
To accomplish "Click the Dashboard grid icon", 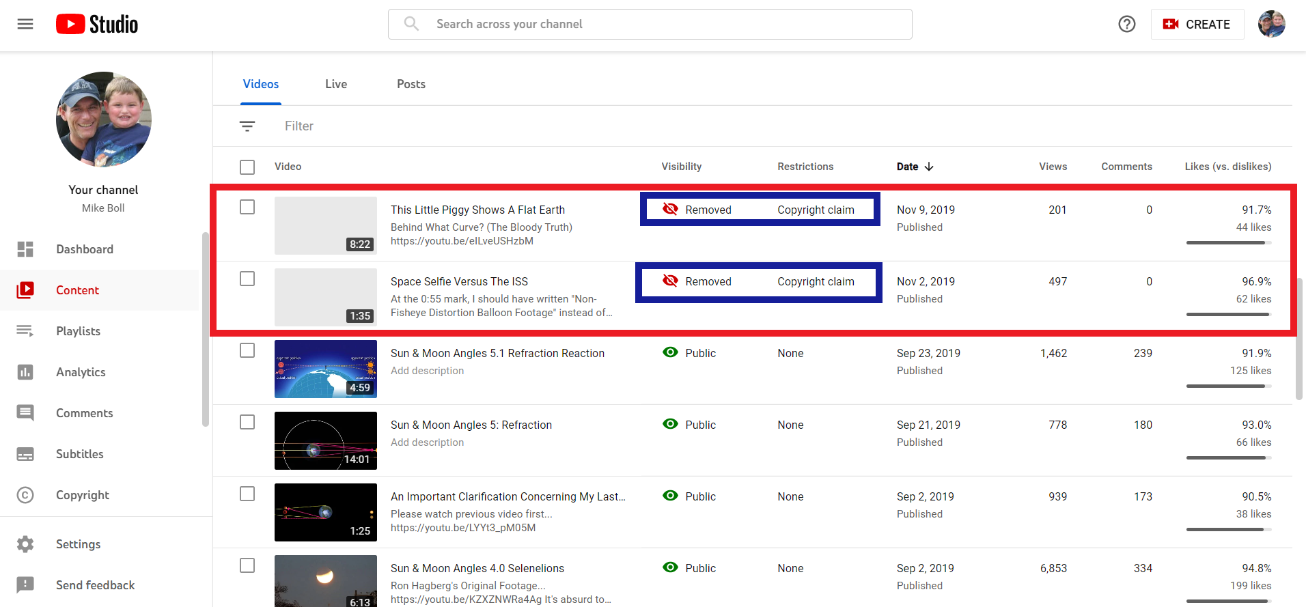I will [25, 249].
